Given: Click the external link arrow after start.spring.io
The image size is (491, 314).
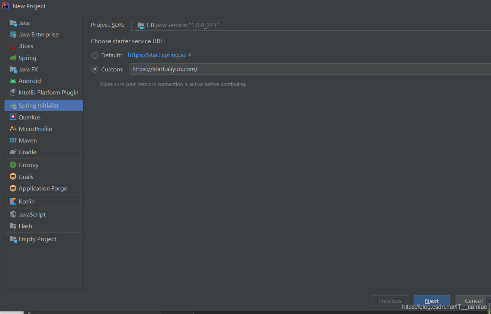Looking at the screenshot, I should 189,55.
